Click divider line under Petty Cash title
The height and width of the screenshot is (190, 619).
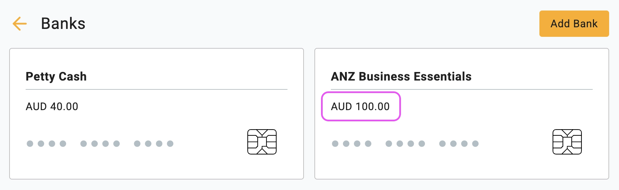pos(157,89)
